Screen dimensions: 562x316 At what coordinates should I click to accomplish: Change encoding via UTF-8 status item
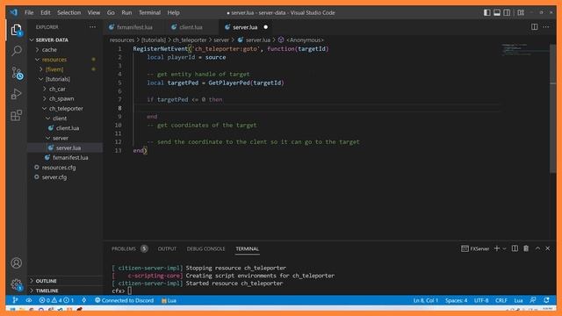[481, 300]
